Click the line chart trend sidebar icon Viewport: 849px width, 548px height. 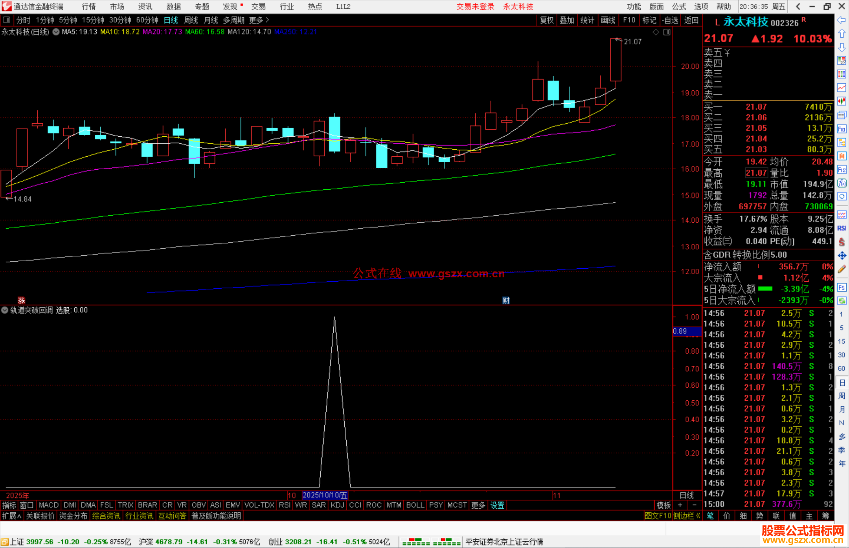tap(842, 87)
